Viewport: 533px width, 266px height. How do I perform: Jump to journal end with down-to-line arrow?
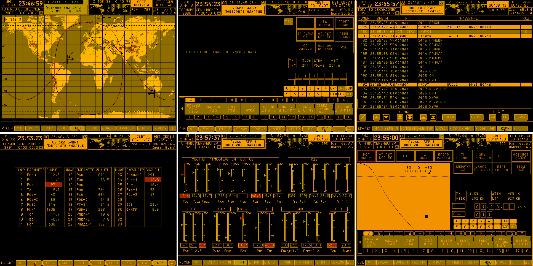coord(433,117)
